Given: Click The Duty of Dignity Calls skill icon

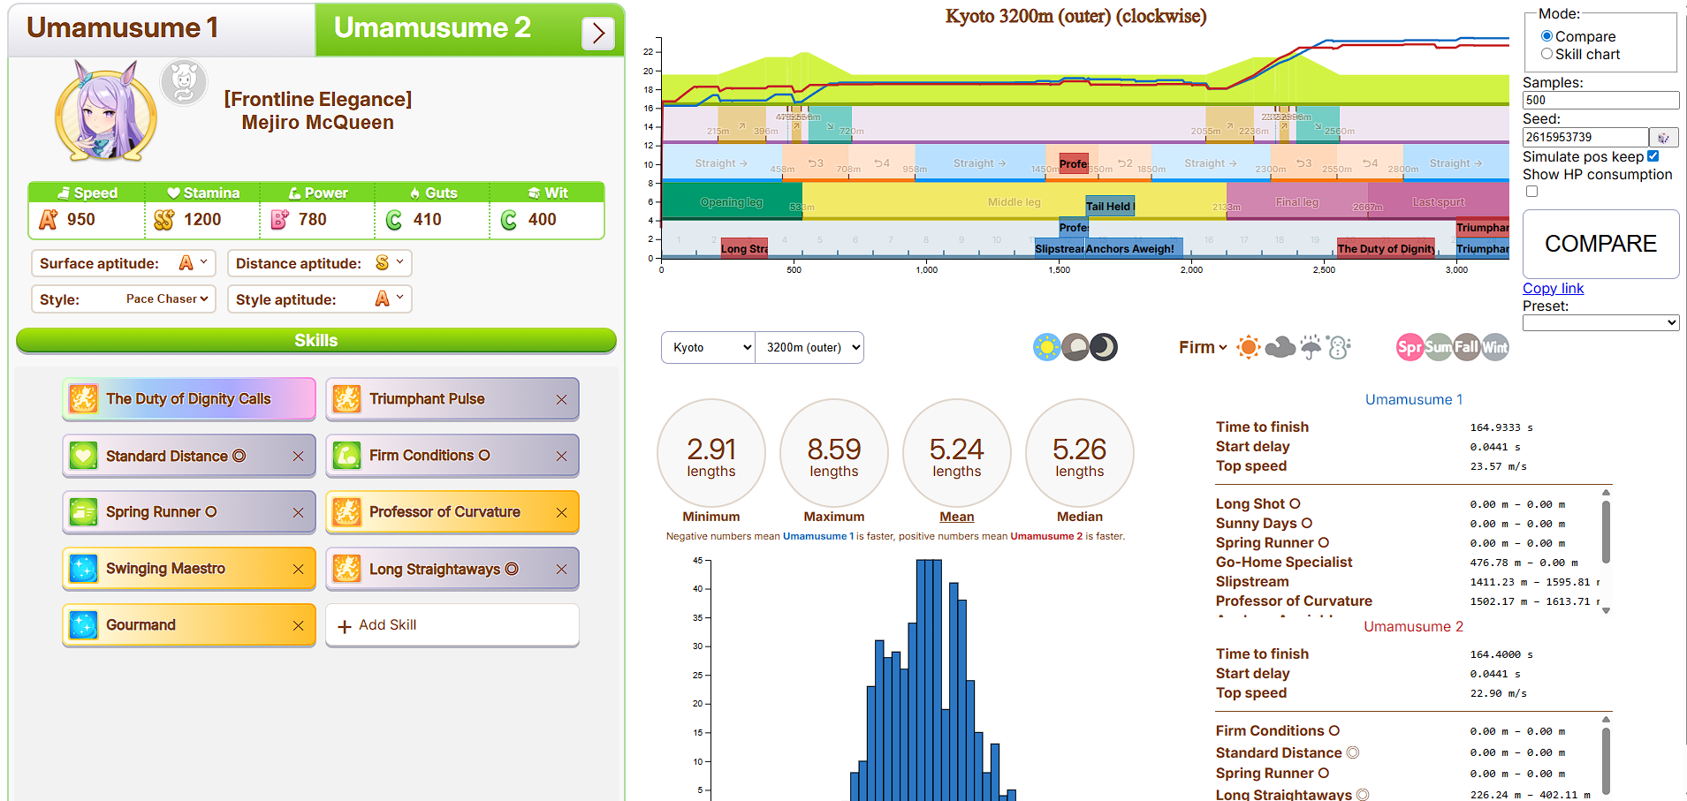Looking at the screenshot, I should coord(83,399).
